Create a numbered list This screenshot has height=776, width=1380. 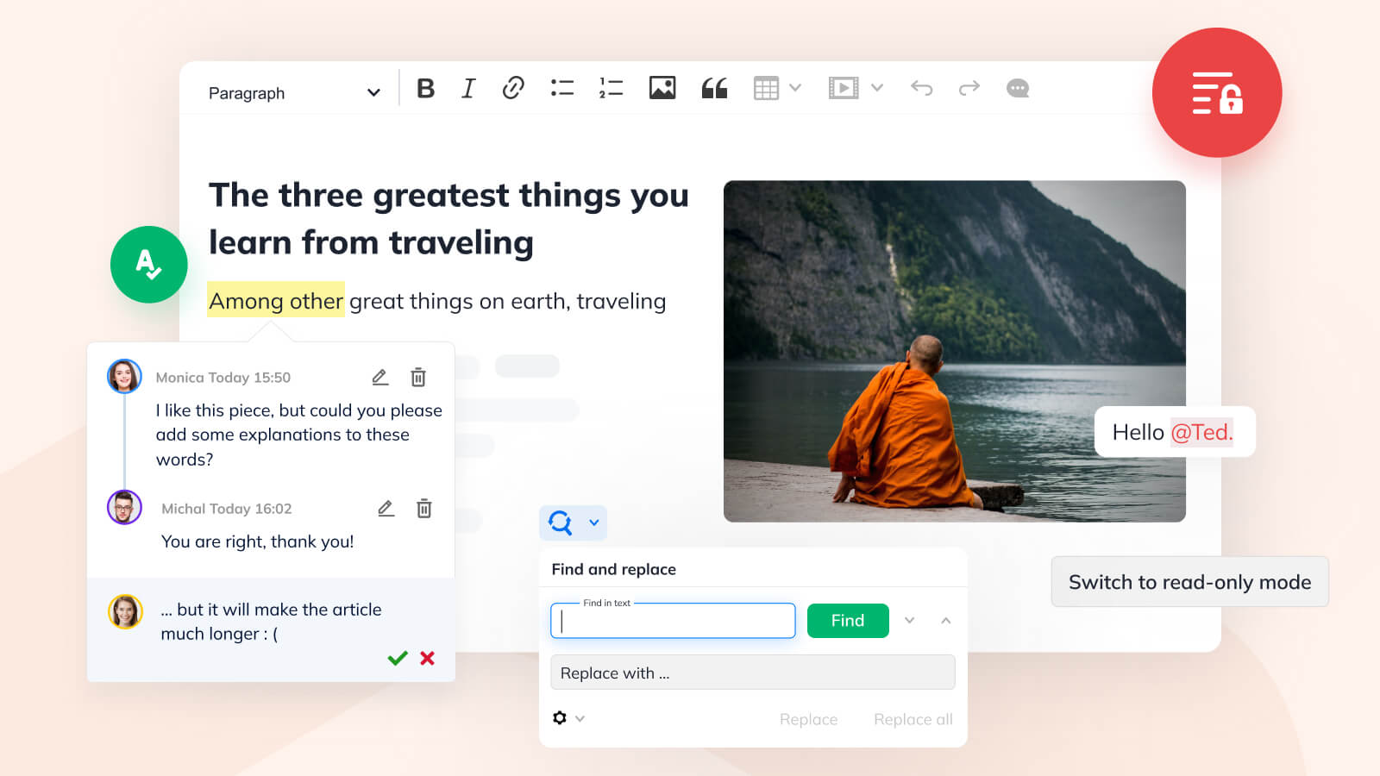(611, 88)
